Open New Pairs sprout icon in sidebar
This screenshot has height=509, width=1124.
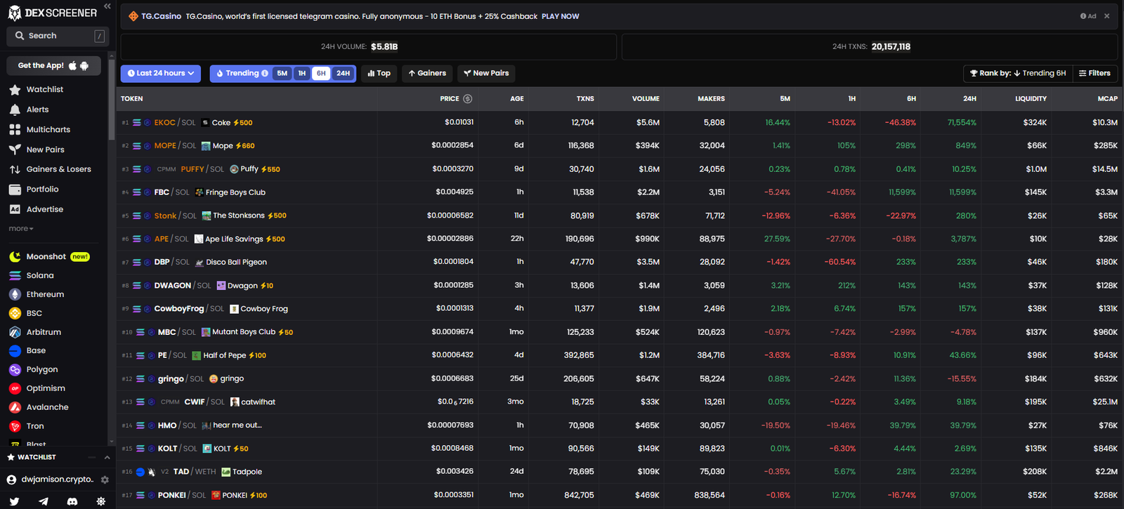click(x=15, y=150)
